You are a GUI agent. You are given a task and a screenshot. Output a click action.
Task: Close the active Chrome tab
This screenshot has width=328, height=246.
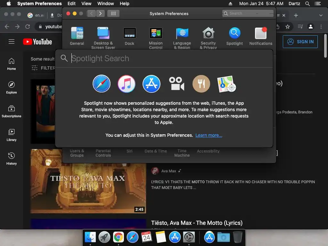click(x=284, y=15)
